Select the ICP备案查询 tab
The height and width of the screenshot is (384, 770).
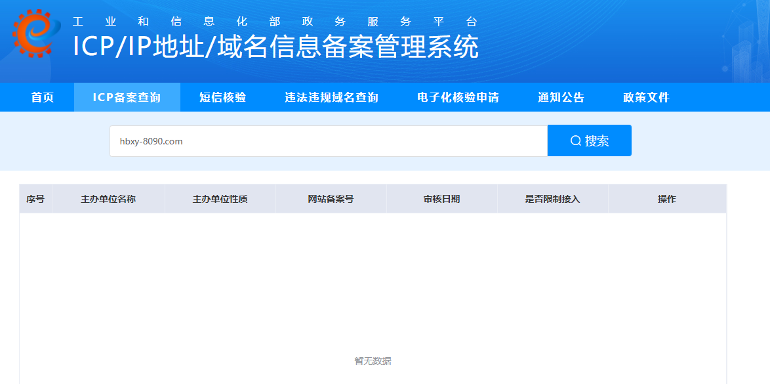[x=127, y=98]
